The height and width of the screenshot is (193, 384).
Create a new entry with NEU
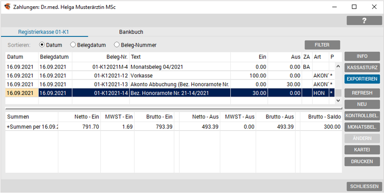pos(362,104)
